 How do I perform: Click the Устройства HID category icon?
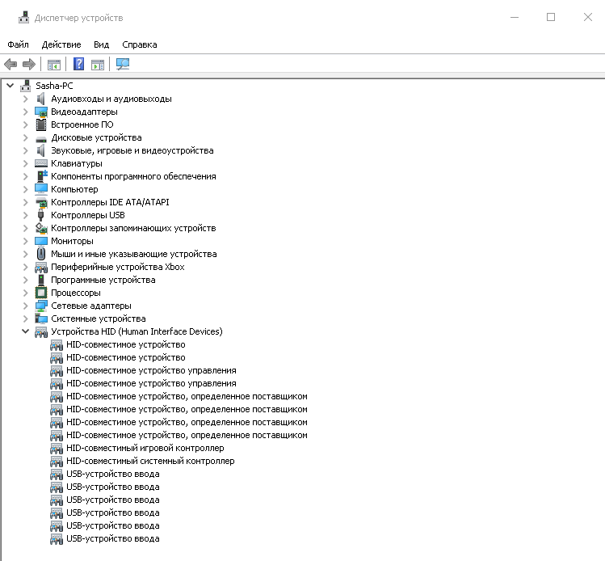click(41, 331)
